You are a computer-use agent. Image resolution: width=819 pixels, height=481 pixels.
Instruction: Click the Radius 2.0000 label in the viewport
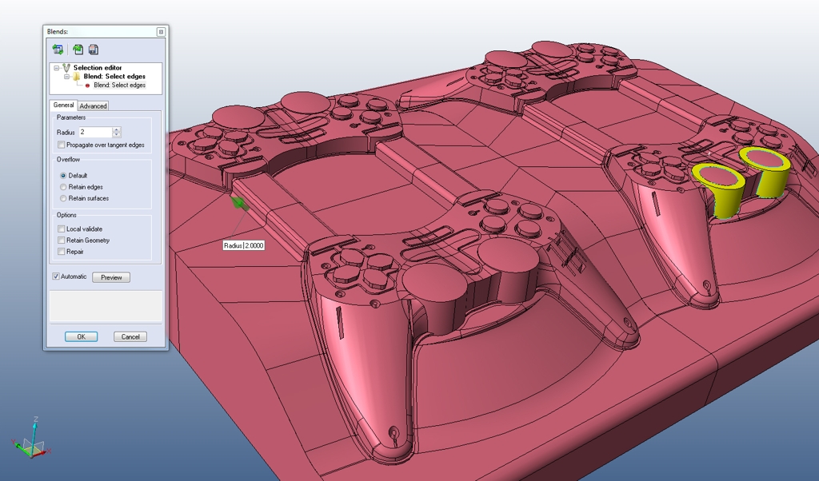pyautogui.click(x=243, y=245)
